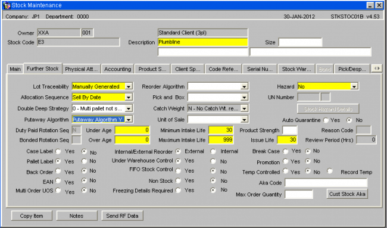Screen dimensions: 387x228
Task: Click the Size input field
Action: [300, 42]
